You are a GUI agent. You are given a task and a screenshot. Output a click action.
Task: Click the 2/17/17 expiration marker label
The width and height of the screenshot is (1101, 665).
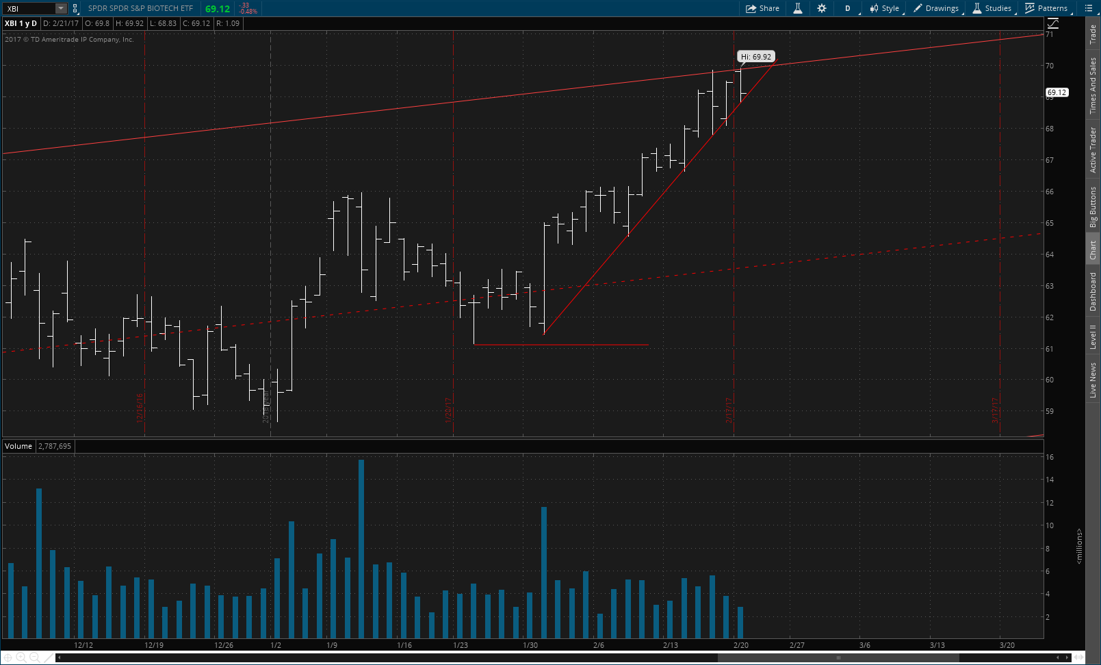click(729, 410)
